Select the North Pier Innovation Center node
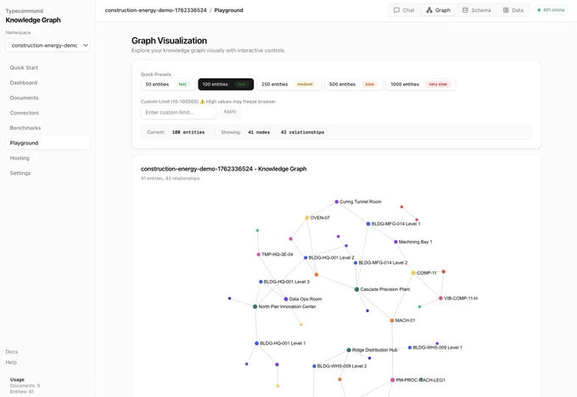 tap(255, 306)
